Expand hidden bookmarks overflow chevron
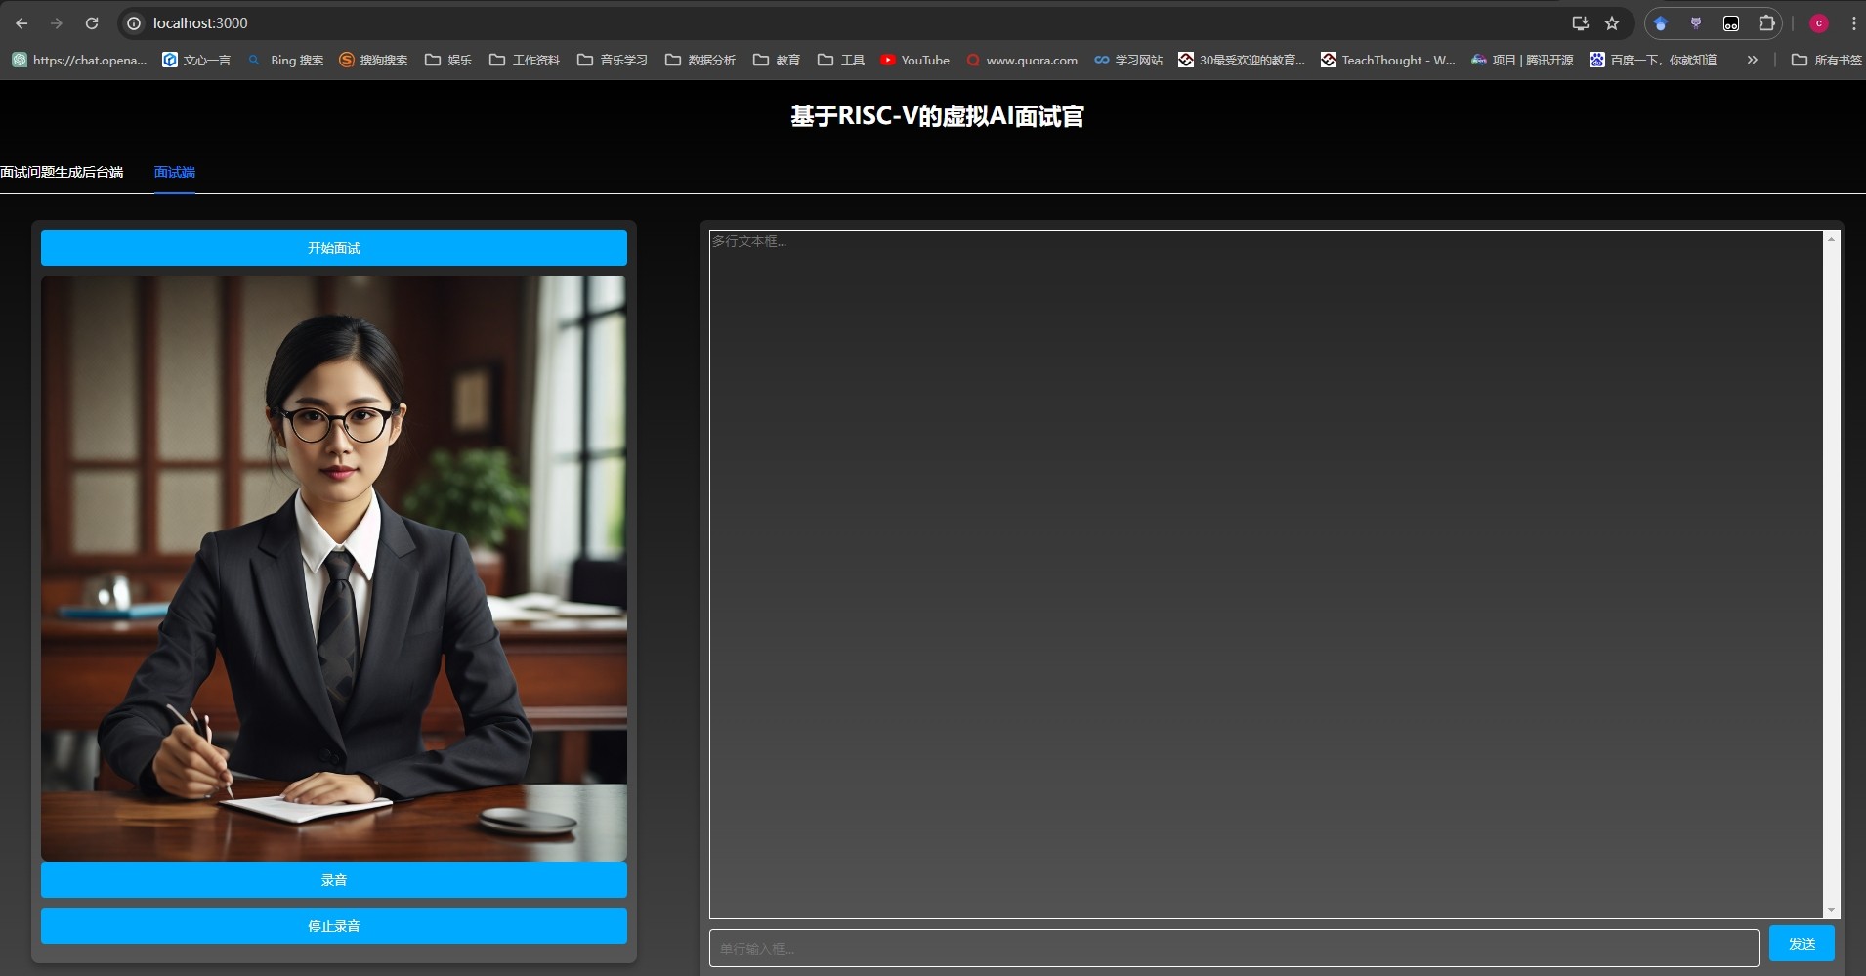Image resolution: width=1866 pixels, height=976 pixels. coord(1752,60)
